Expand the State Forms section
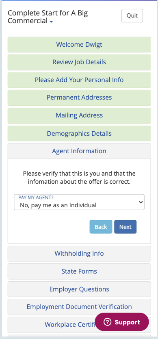Screen dimensions: 158x339 tap(79, 272)
